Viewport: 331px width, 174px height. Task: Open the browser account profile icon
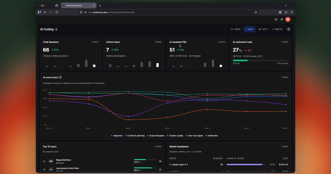280,12
